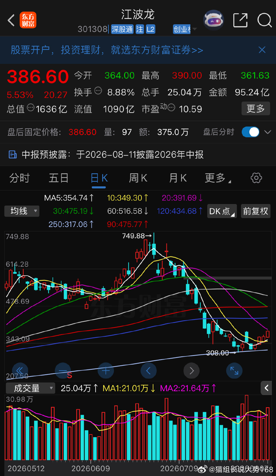This screenshot has height=476, width=276.
Task: Tap the share export icon
Action: tap(240, 20)
